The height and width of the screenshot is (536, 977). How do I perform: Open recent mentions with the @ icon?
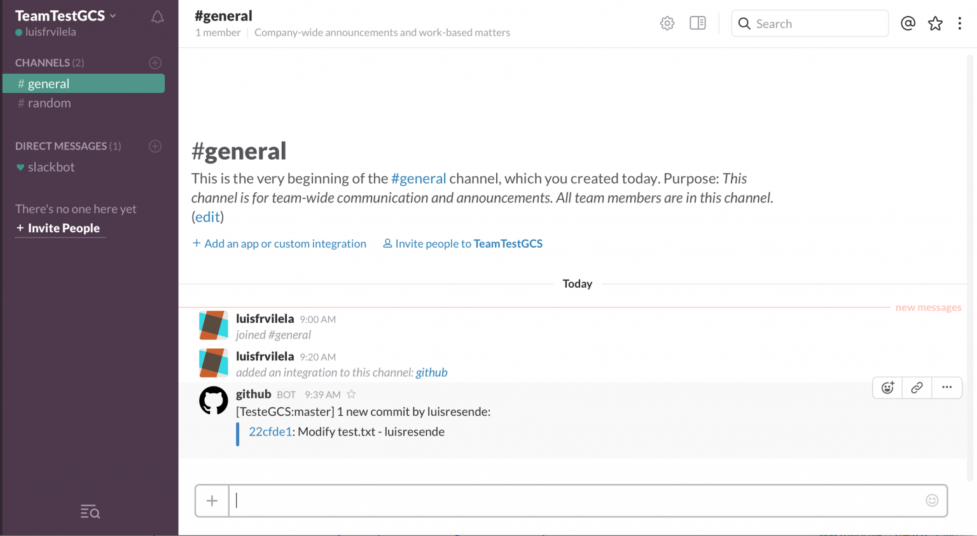[907, 23]
